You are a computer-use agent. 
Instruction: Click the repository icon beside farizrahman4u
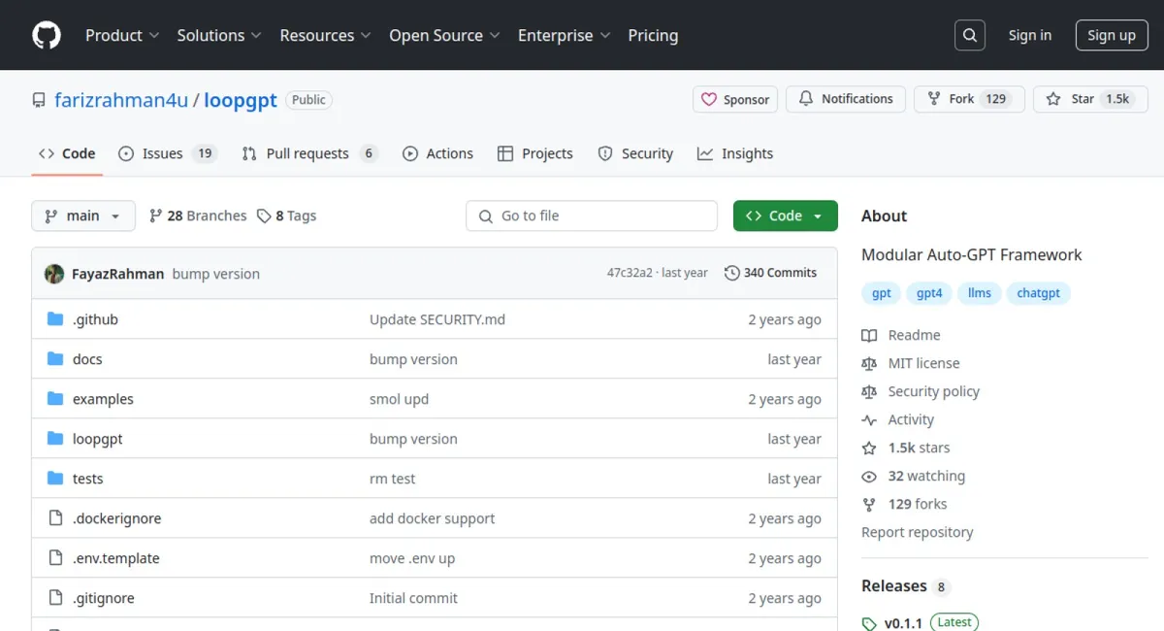click(39, 100)
